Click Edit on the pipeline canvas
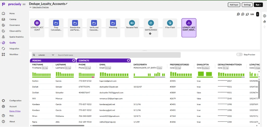Image resolution: width=267 pixels, height=127 pixels. 252,14
